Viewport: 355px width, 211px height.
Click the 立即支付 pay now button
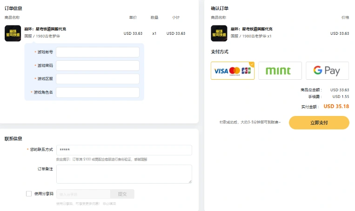point(319,122)
